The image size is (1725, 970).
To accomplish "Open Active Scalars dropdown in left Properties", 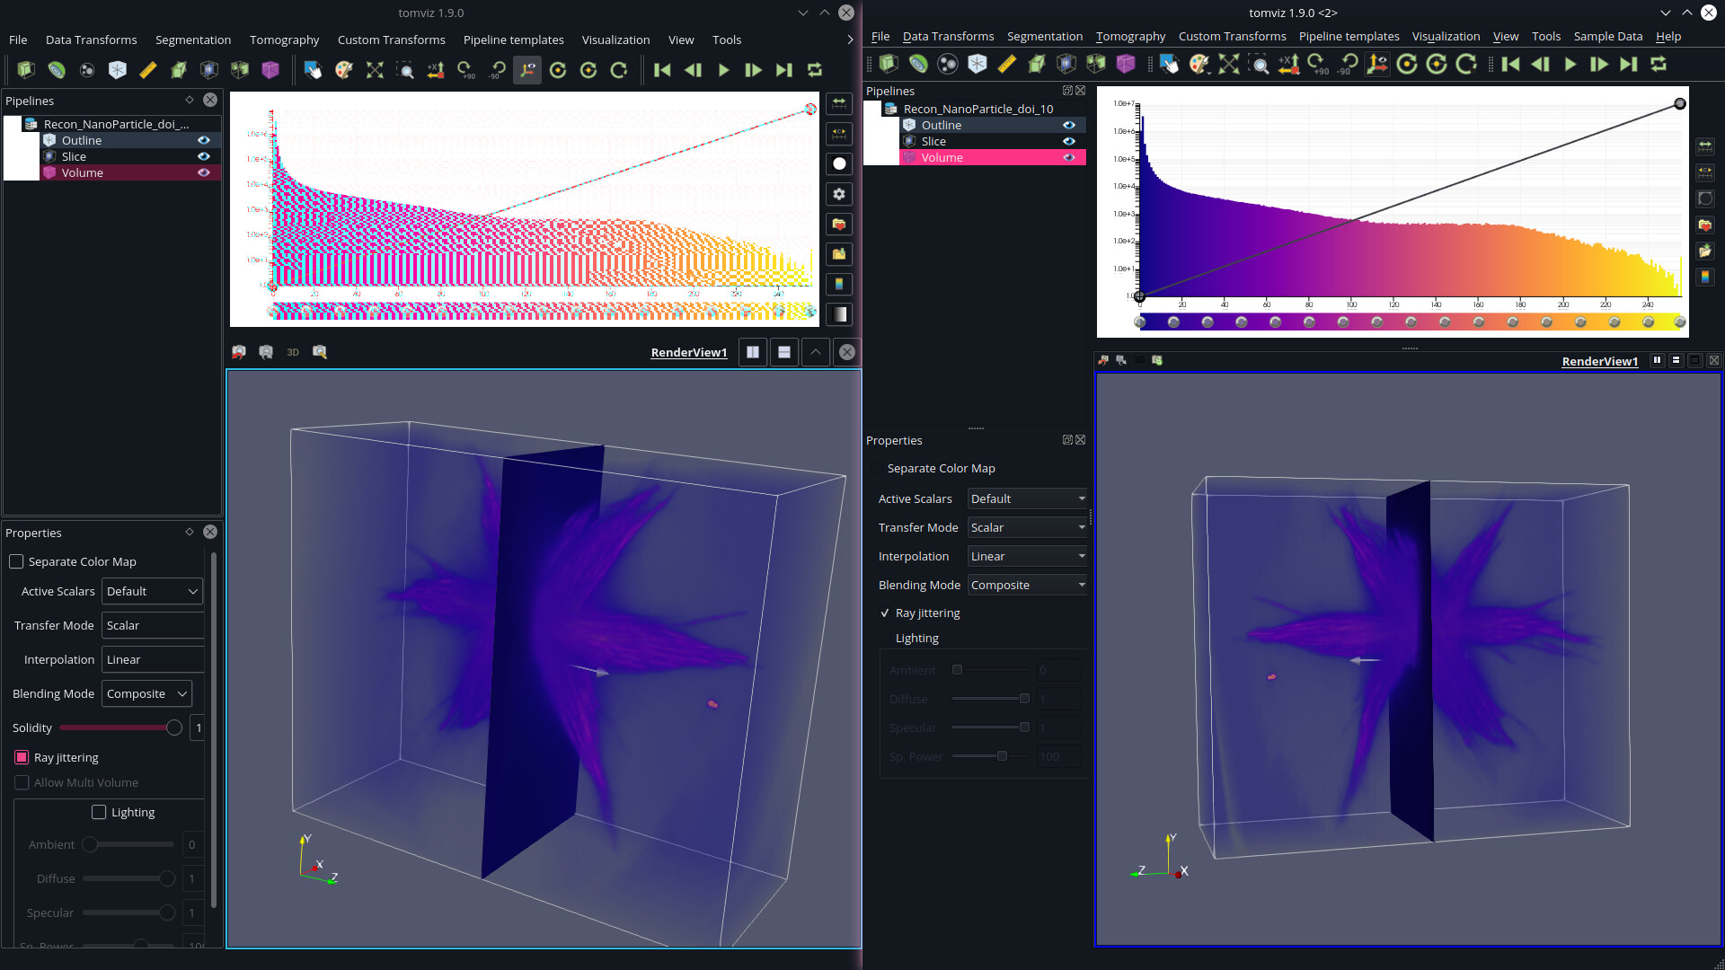I will click(152, 591).
